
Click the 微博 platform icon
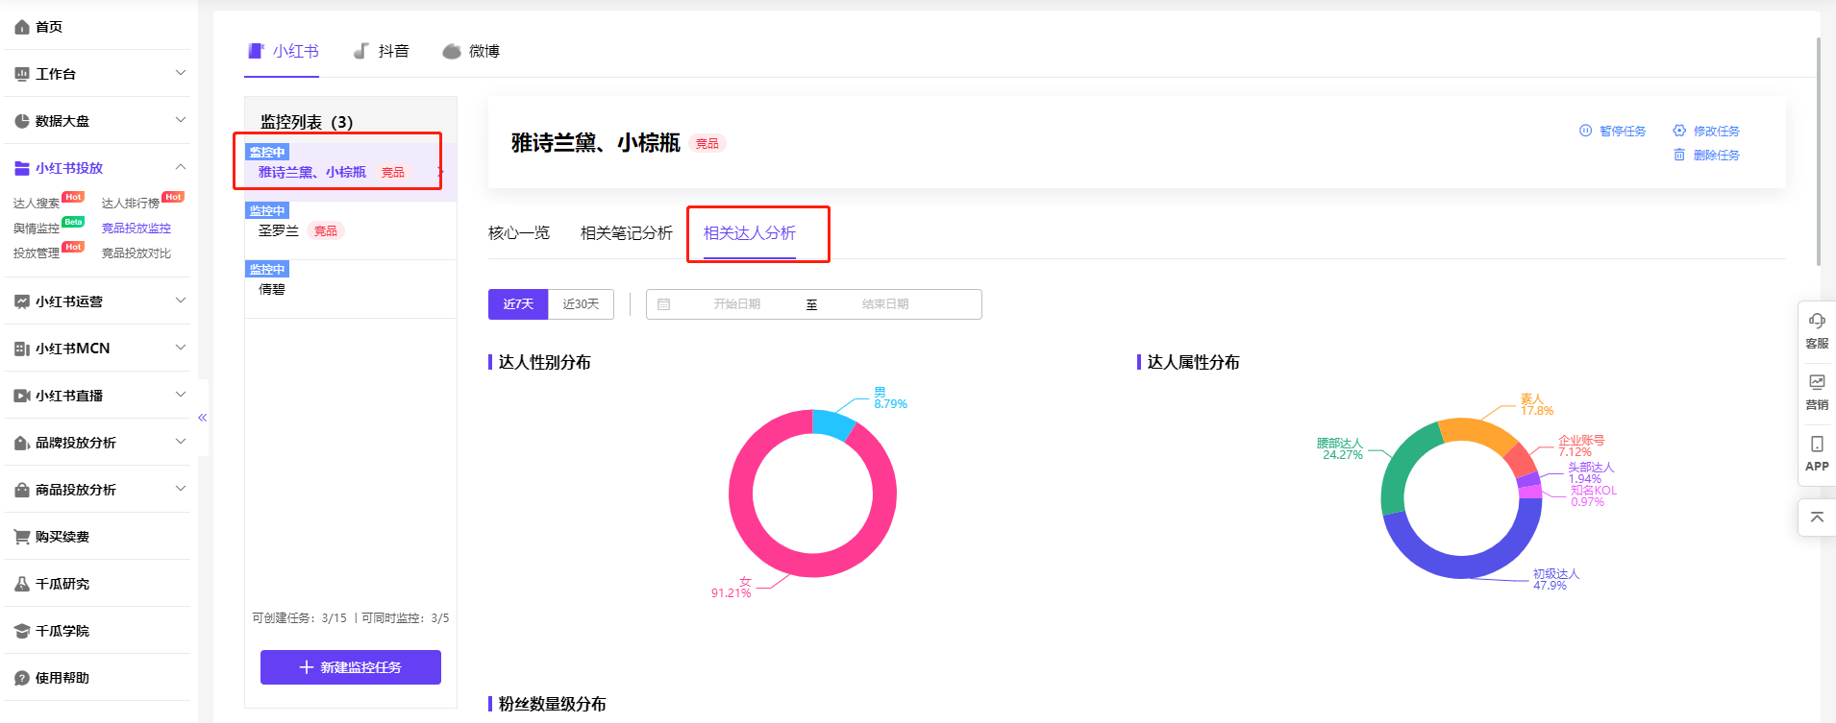tap(452, 52)
